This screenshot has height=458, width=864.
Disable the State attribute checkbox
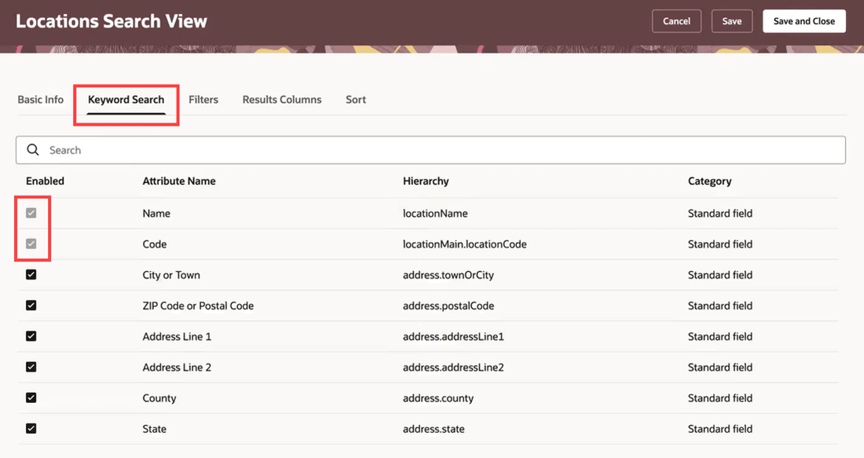click(x=31, y=429)
